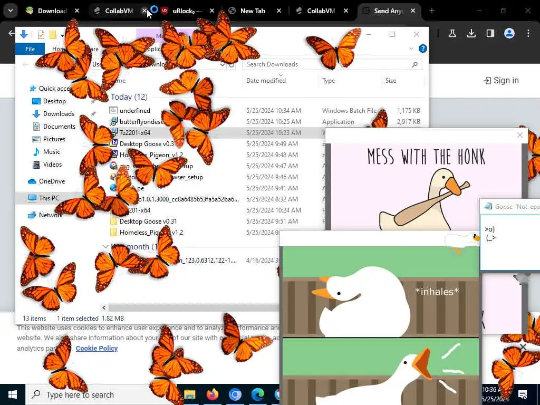Expand the File Explorer ribbon chevron
This screenshot has width=540, height=405.
[x=411, y=49]
